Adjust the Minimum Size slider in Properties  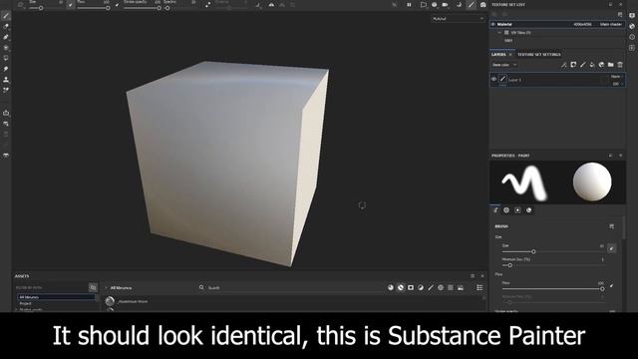(553, 265)
